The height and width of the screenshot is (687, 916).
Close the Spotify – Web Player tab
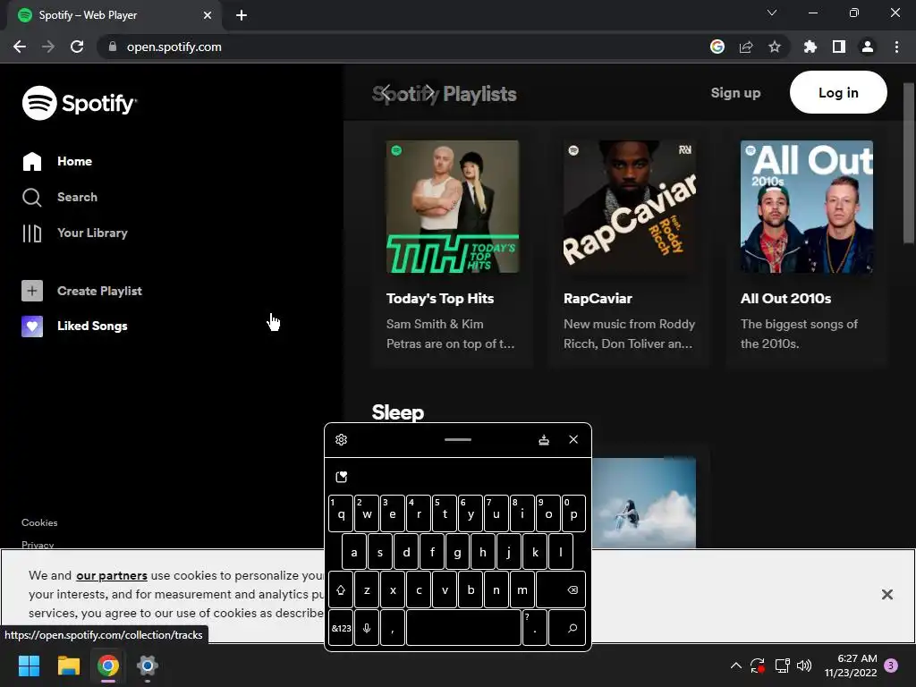[x=208, y=15]
